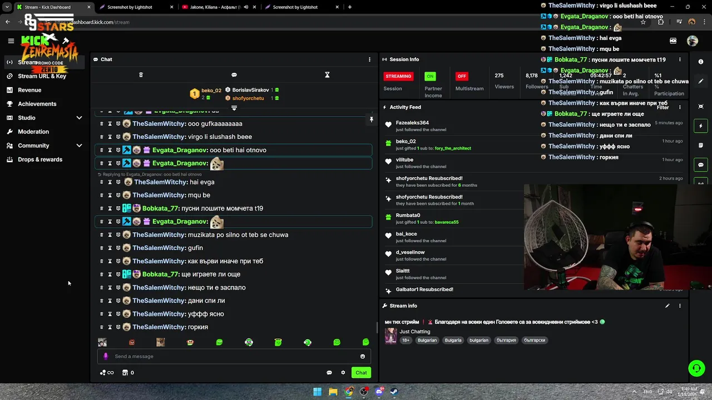Click the Send a message input field
This screenshot has height=400, width=712.
click(234, 356)
